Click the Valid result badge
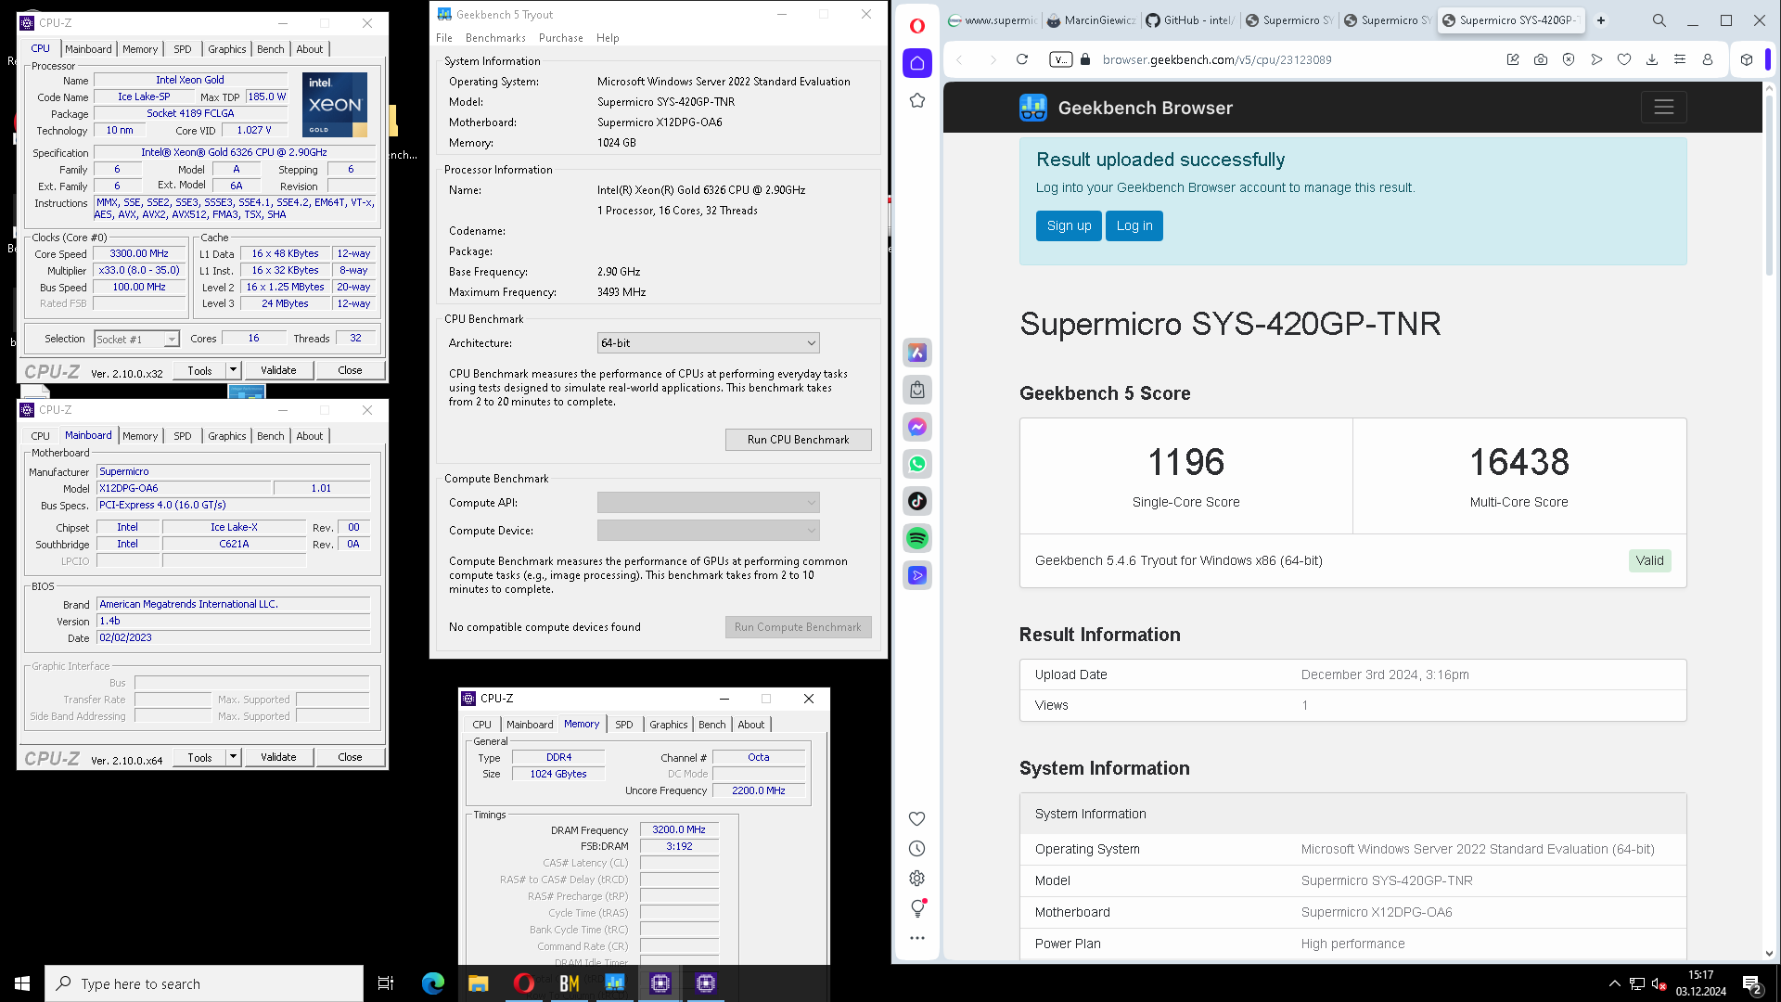Image resolution: width=1781 pixels, height=1002 pixels. 1649,560
